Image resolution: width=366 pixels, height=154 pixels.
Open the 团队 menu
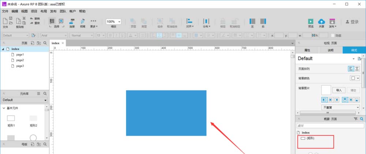(63, 11)
